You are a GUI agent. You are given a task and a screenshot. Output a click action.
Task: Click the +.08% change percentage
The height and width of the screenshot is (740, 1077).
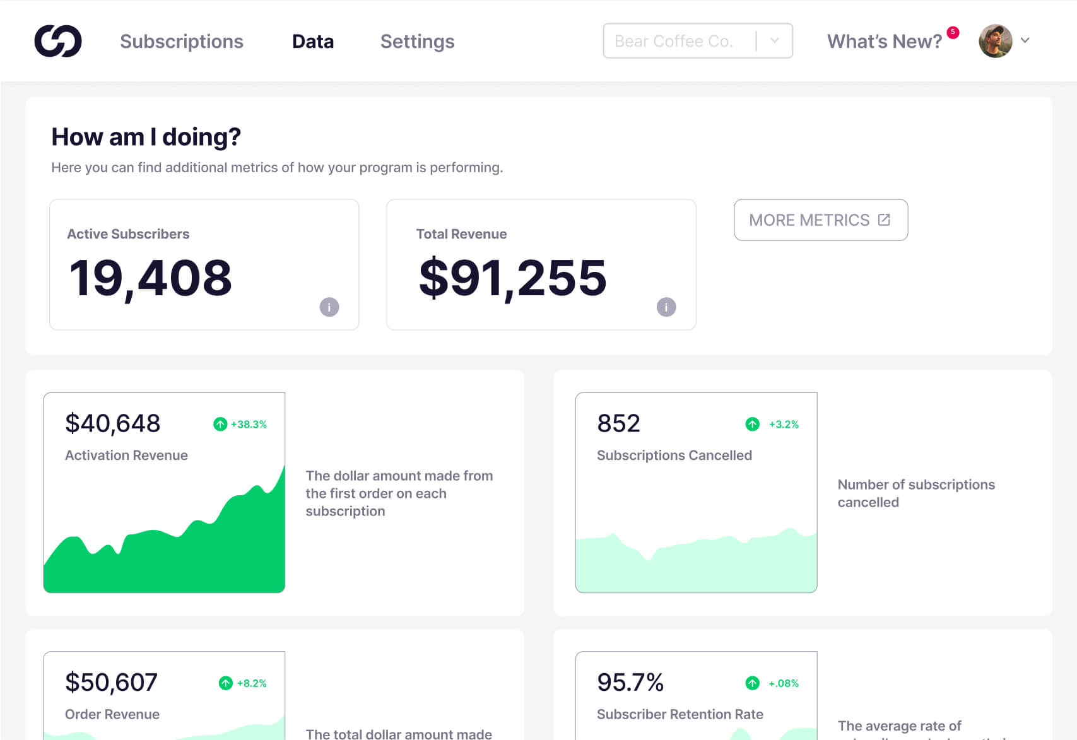784,683
